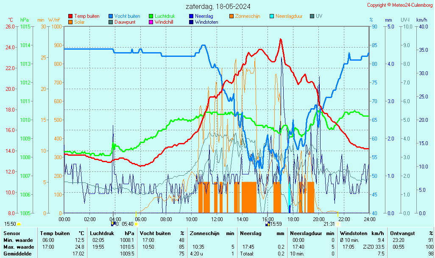
Task: Click the orange Zonneschijn legend square
Action: pos(231,16)
